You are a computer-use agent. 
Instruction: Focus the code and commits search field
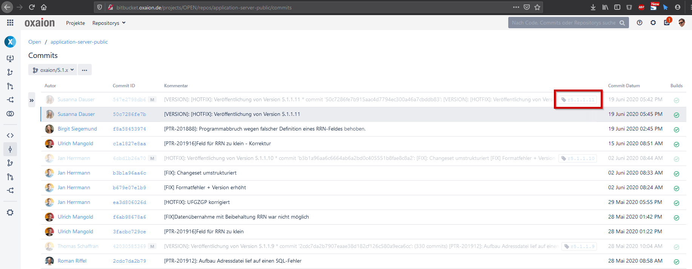[564, 23]
